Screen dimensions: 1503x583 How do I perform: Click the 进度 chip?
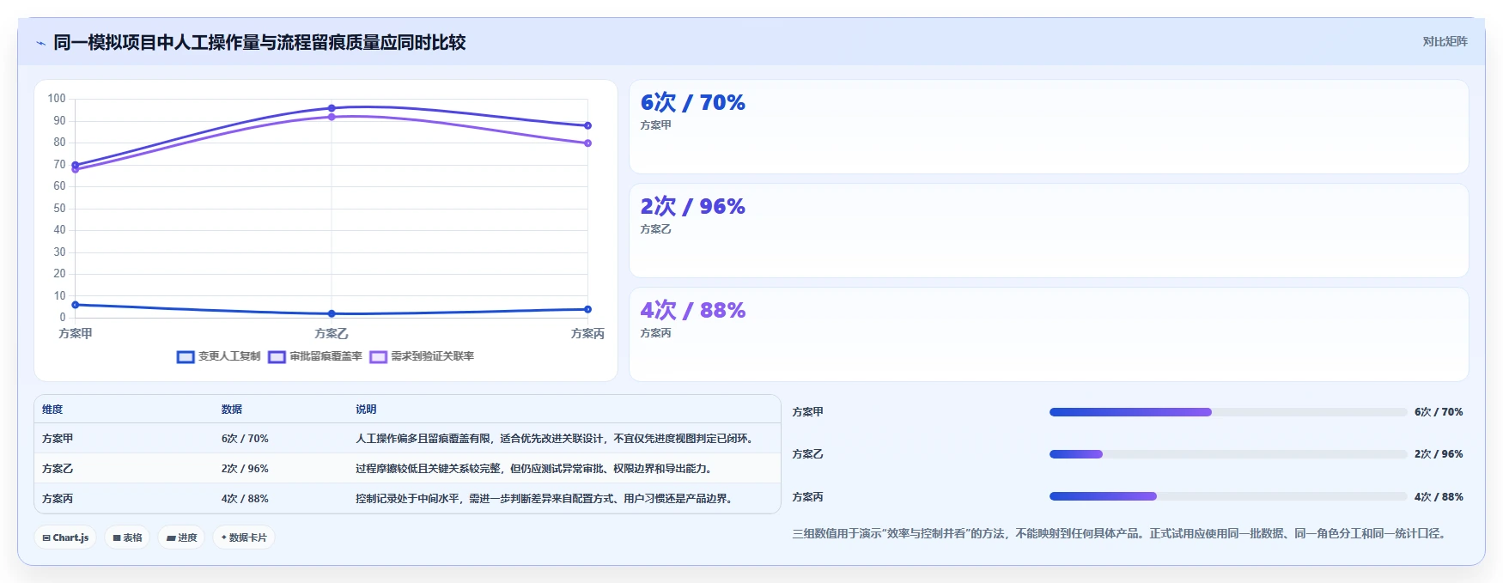pyautogui.click(x=181, y=537)
